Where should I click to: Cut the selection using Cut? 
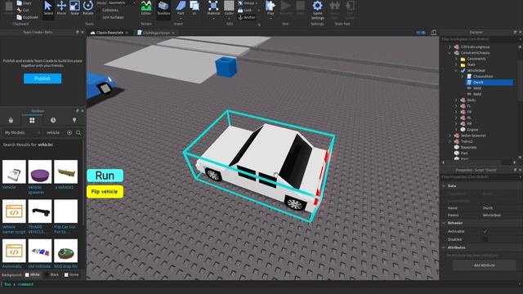coord(23,11)
